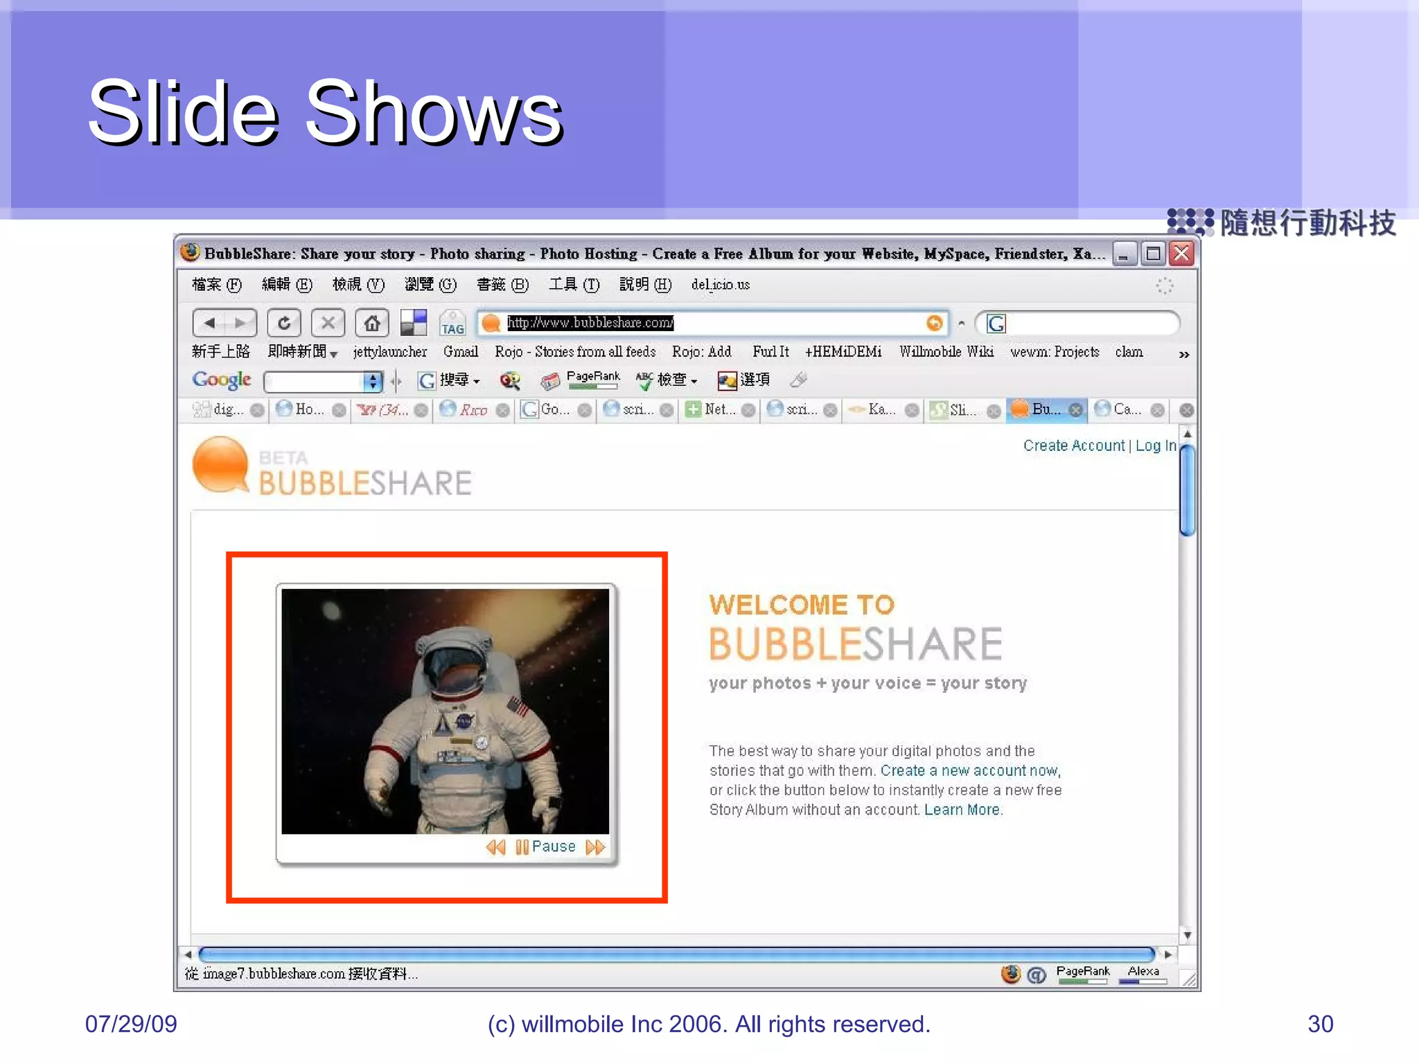Image resolution: width=1419 pixels, height=1064 pixels.
Task: Click 'Create a new account now' link
Action: pyautogui.click(x=969, y=770)
